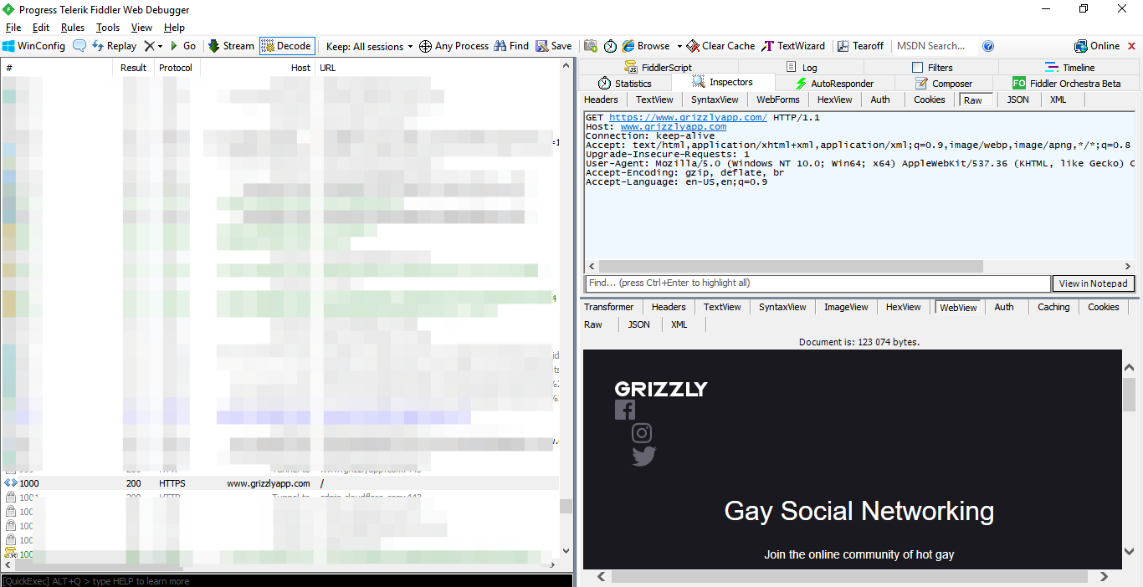Viewport: 1143px width, 587px height.
Task: Open the AutoResponder tab
Action: pyautogui.click(x=834, y=84)
